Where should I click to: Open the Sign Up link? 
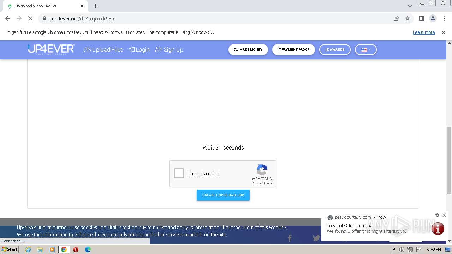tap(169, 50)
